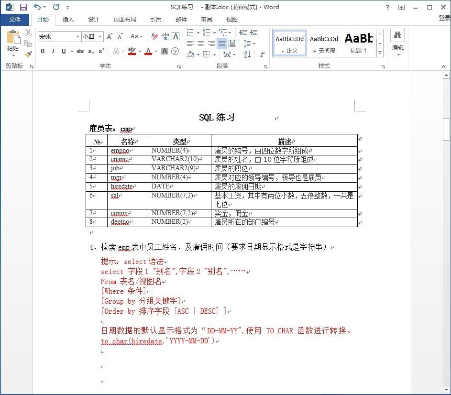Open the font size dropdown 小四
Screen dimensions: 451x395
coord(100,36)
